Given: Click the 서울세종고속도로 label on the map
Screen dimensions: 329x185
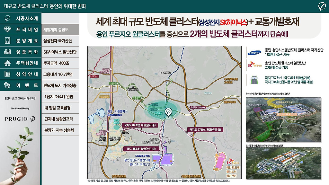Looking at the screenshot, I should coord(191,176).
